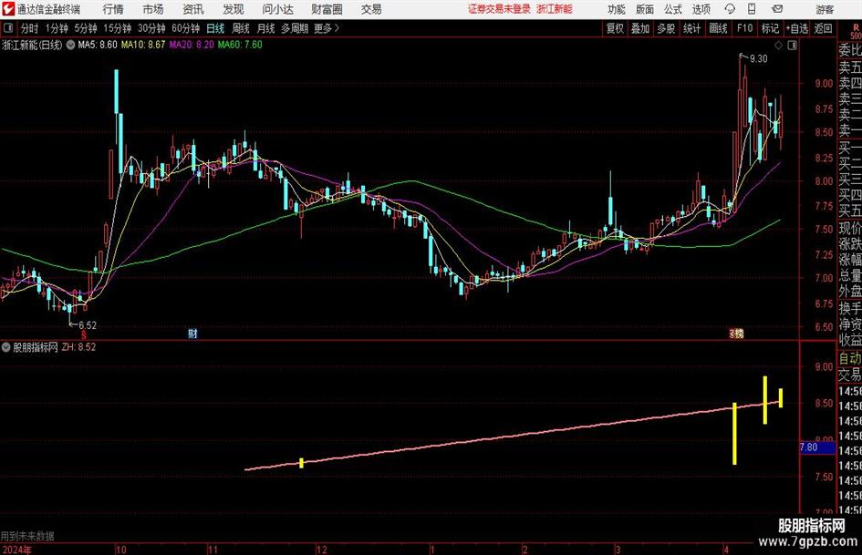Screen dimensions: 862x555
Task: Switch to 5分钟 period
Action: 86,28
